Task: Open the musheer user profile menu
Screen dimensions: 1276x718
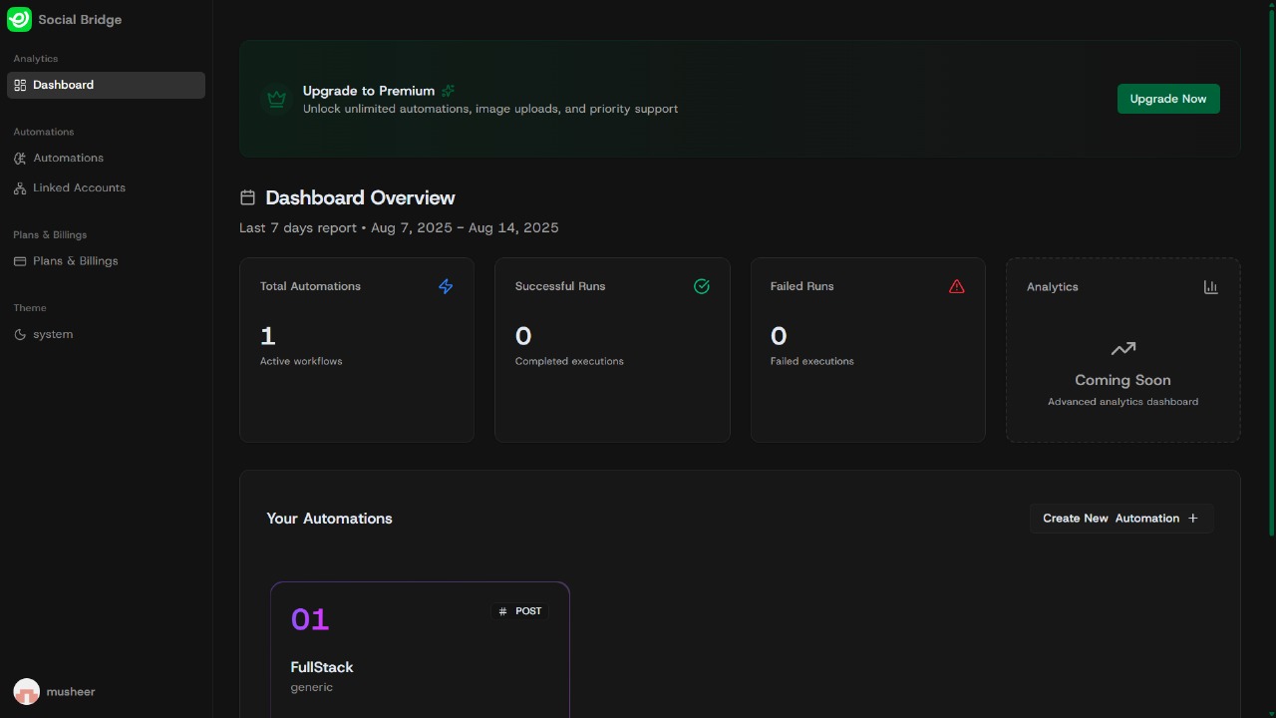Action: [x=55, y=691]
